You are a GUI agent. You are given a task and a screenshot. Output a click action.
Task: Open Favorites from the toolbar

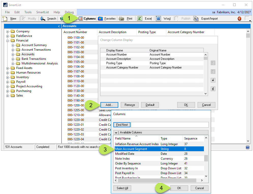[107, 18]
